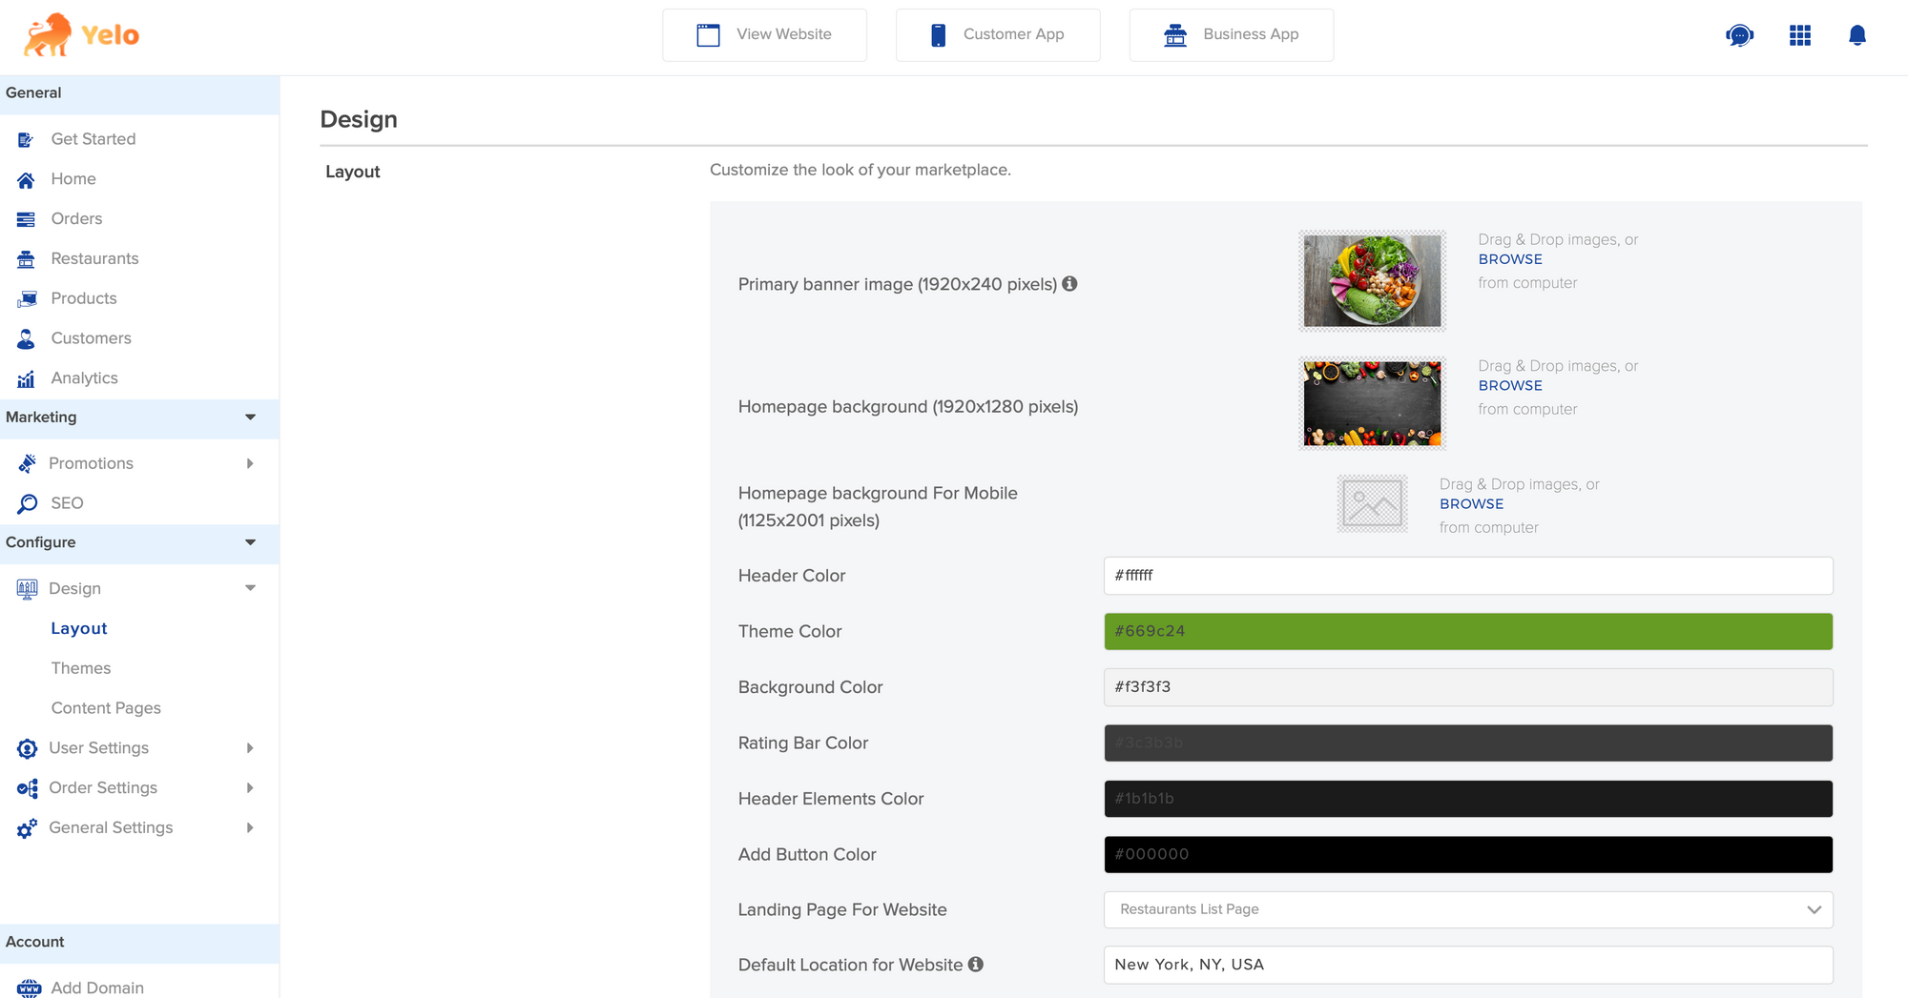Click the notification bell icon
Viewport: 1908px width, 998px height.
pos(1856,35)
